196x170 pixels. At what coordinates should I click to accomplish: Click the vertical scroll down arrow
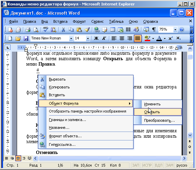(x=190, y=135)
